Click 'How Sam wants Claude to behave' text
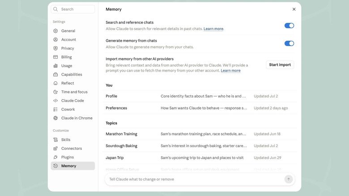The width and height of the screenshot is (349, 196). pos(204,108)
